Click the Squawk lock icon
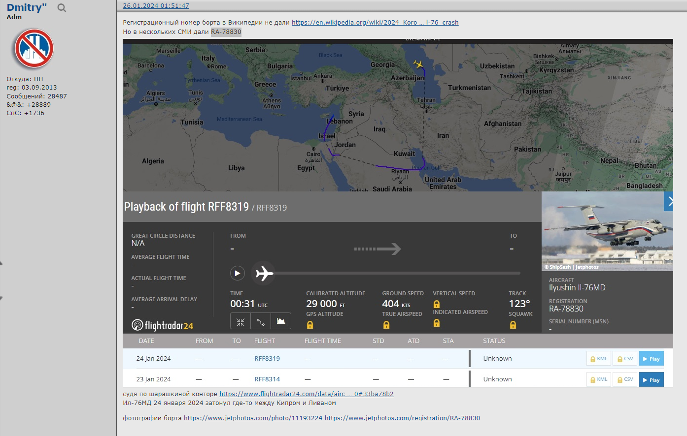This screenshot has height=436, width=687. click(513, 325)
